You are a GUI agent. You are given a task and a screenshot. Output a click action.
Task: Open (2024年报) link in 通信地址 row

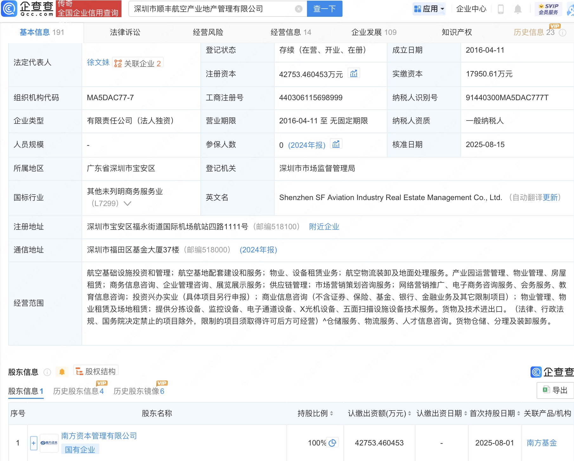(x=258, y=250)
